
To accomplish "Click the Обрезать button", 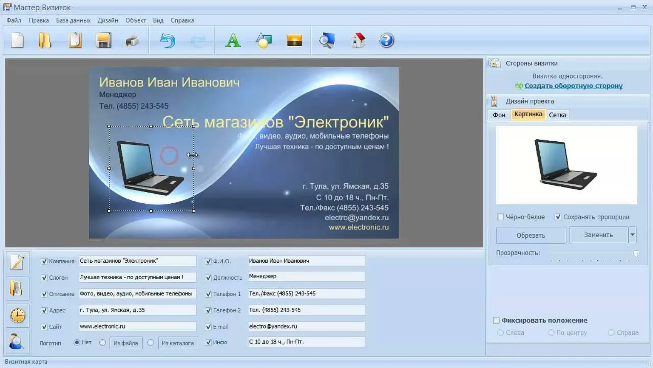I will 531,235.
